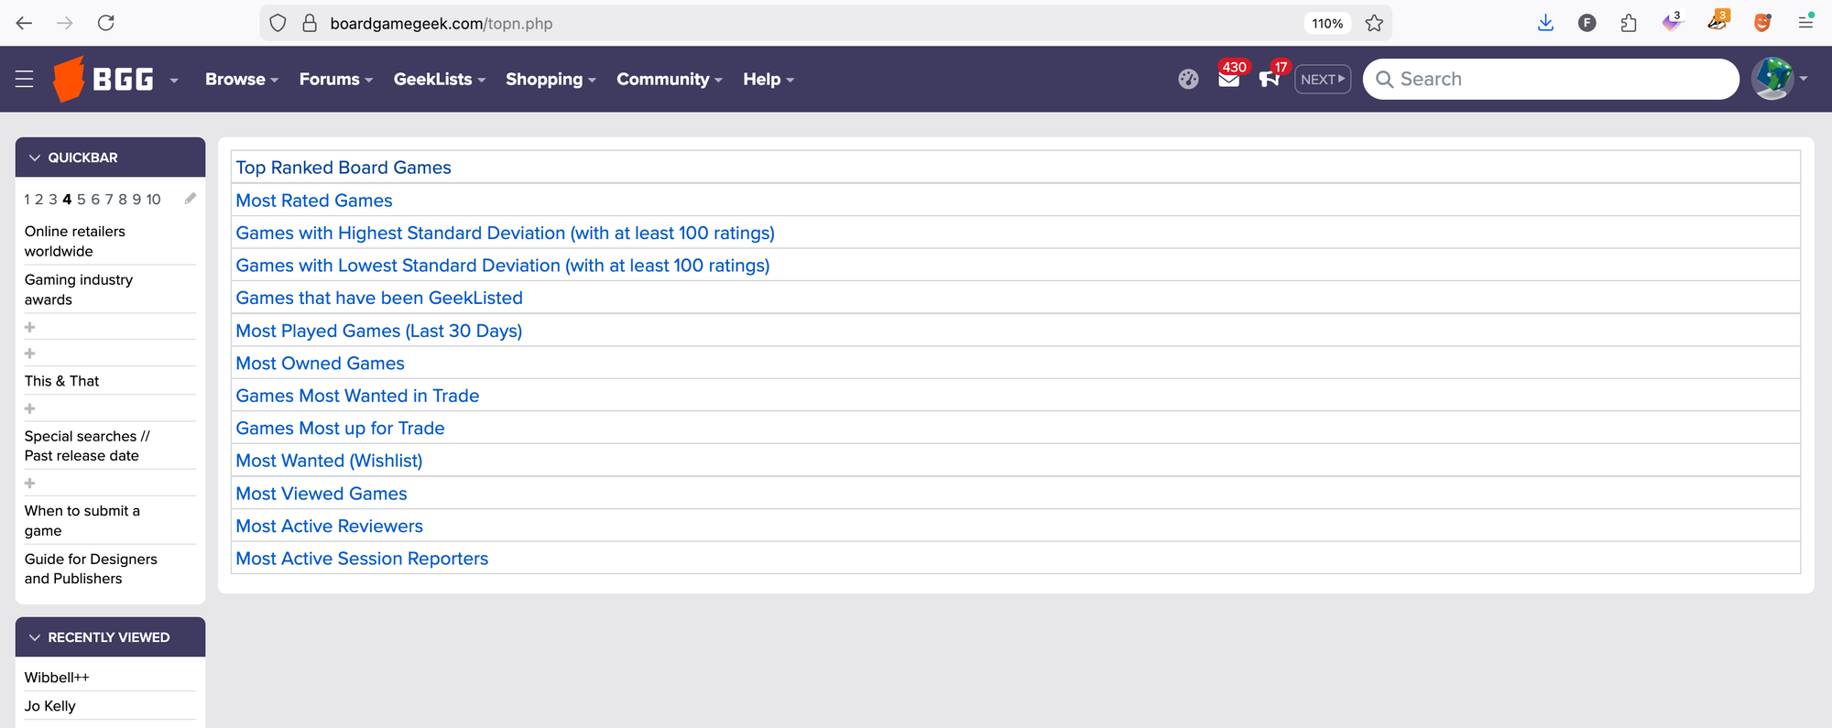Open the browser application menu icon
Viewport: 1832px width, 728px height.
[1805, 22]
